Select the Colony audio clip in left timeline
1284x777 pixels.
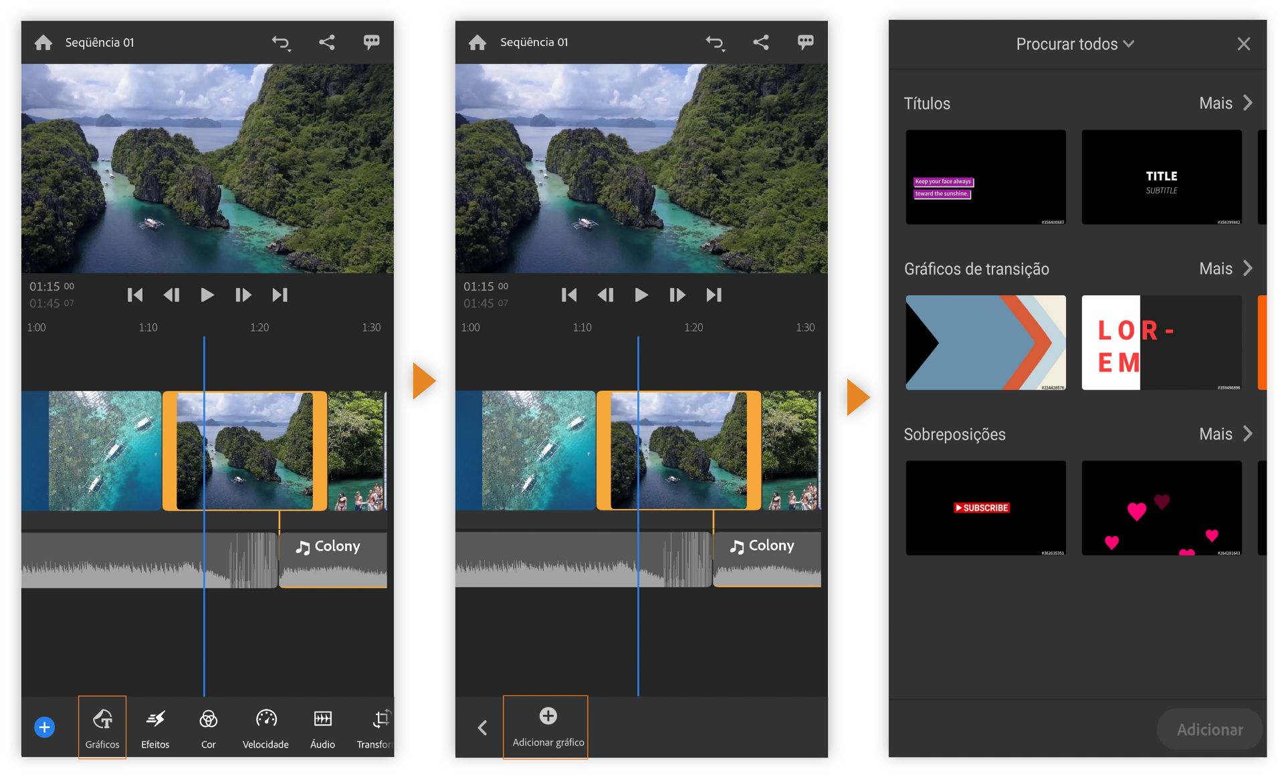tap(332, 559)
